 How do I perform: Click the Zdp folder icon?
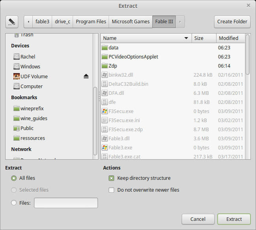(104, 66)
